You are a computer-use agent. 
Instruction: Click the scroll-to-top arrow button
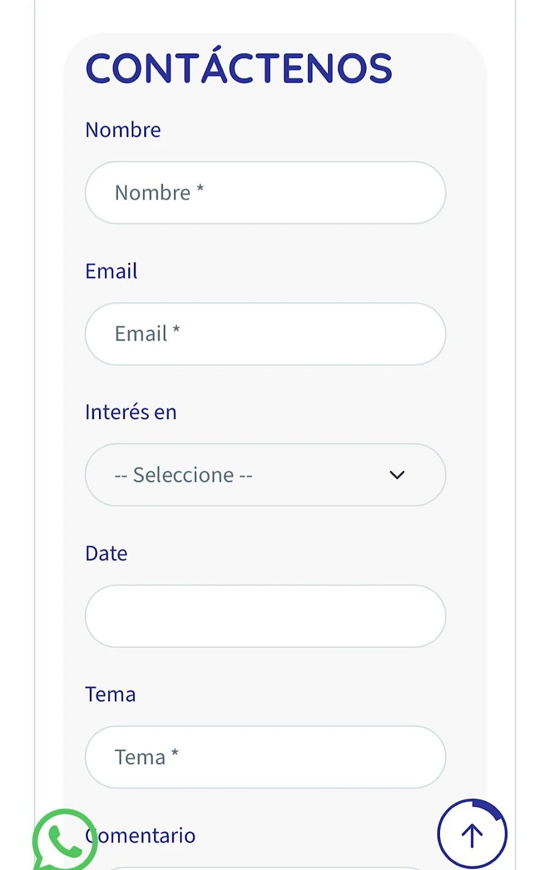pyautogui.click(x=472, y=835)
